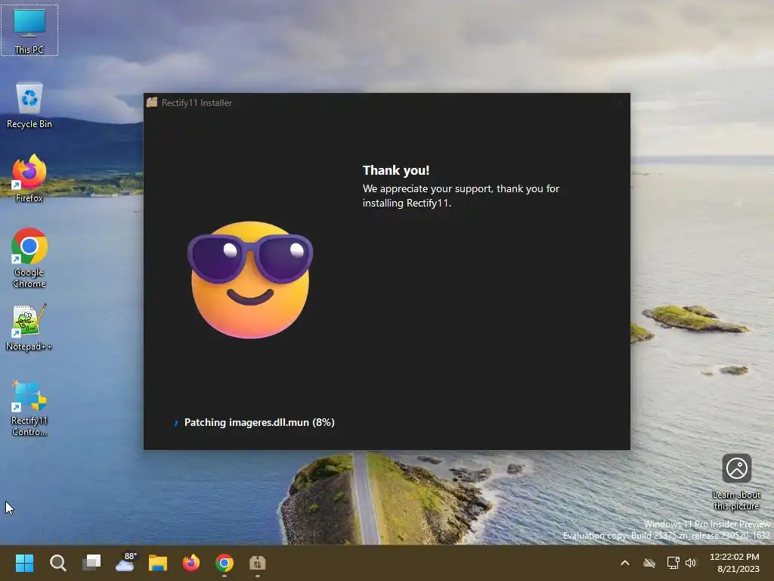Open the Windows Start menu
This screenshot has height=581, width=774.
24,563
